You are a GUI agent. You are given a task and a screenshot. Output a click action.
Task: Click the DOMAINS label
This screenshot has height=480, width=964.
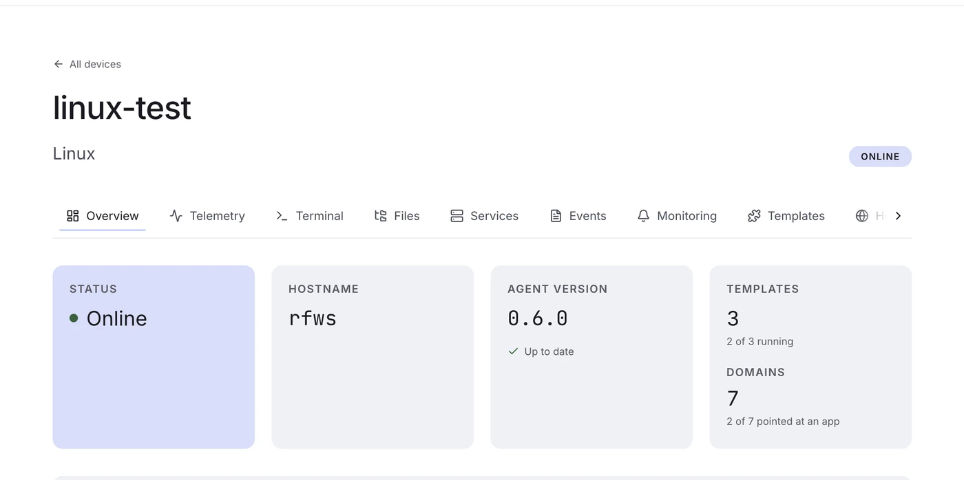(x=755, y=372)
